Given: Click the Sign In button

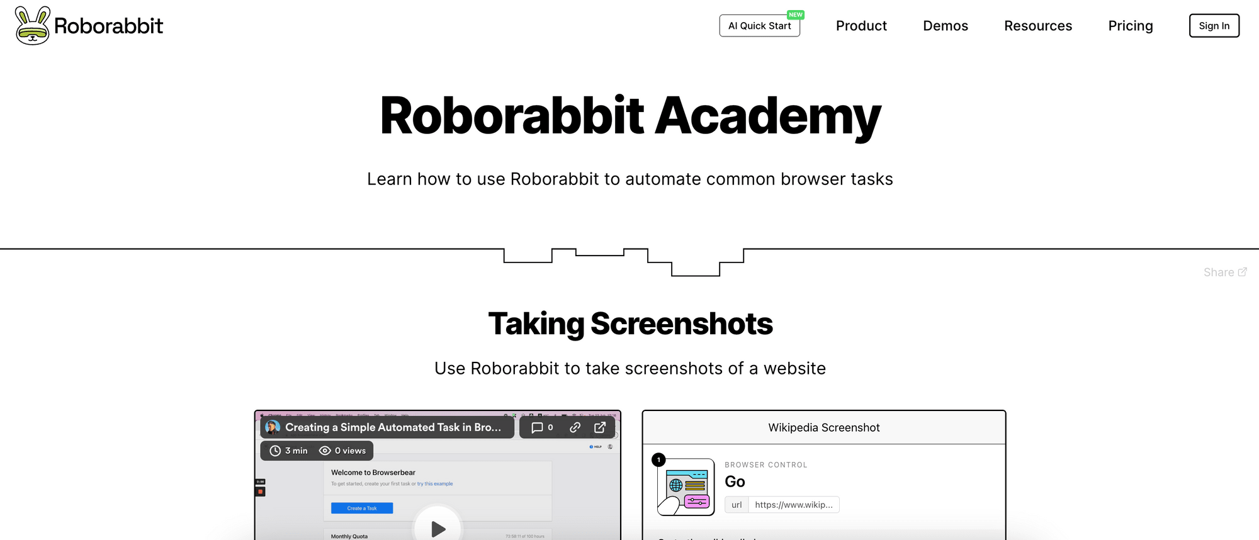Looking at the screenshot, I should 1214,26.
